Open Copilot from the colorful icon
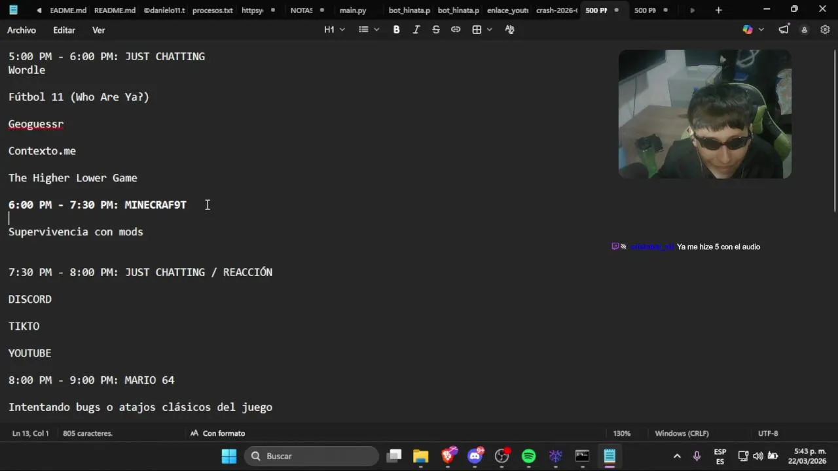The image size is (838, 471). click(x=748, y=29)
